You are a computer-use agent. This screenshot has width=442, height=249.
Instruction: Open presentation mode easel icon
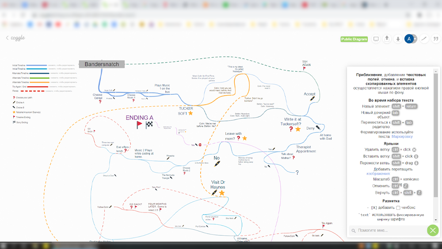tap(376, 39)
